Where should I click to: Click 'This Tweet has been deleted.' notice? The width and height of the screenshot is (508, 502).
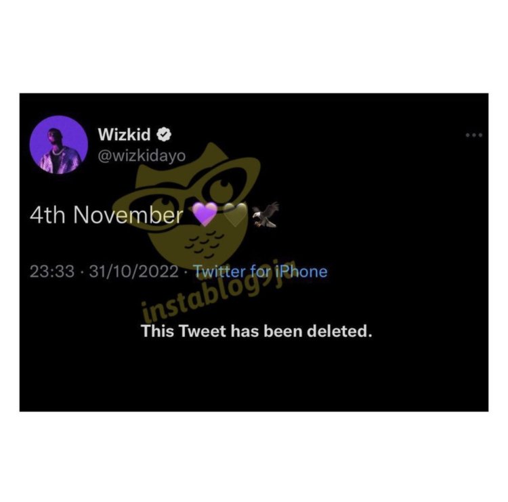click(257, 331)
